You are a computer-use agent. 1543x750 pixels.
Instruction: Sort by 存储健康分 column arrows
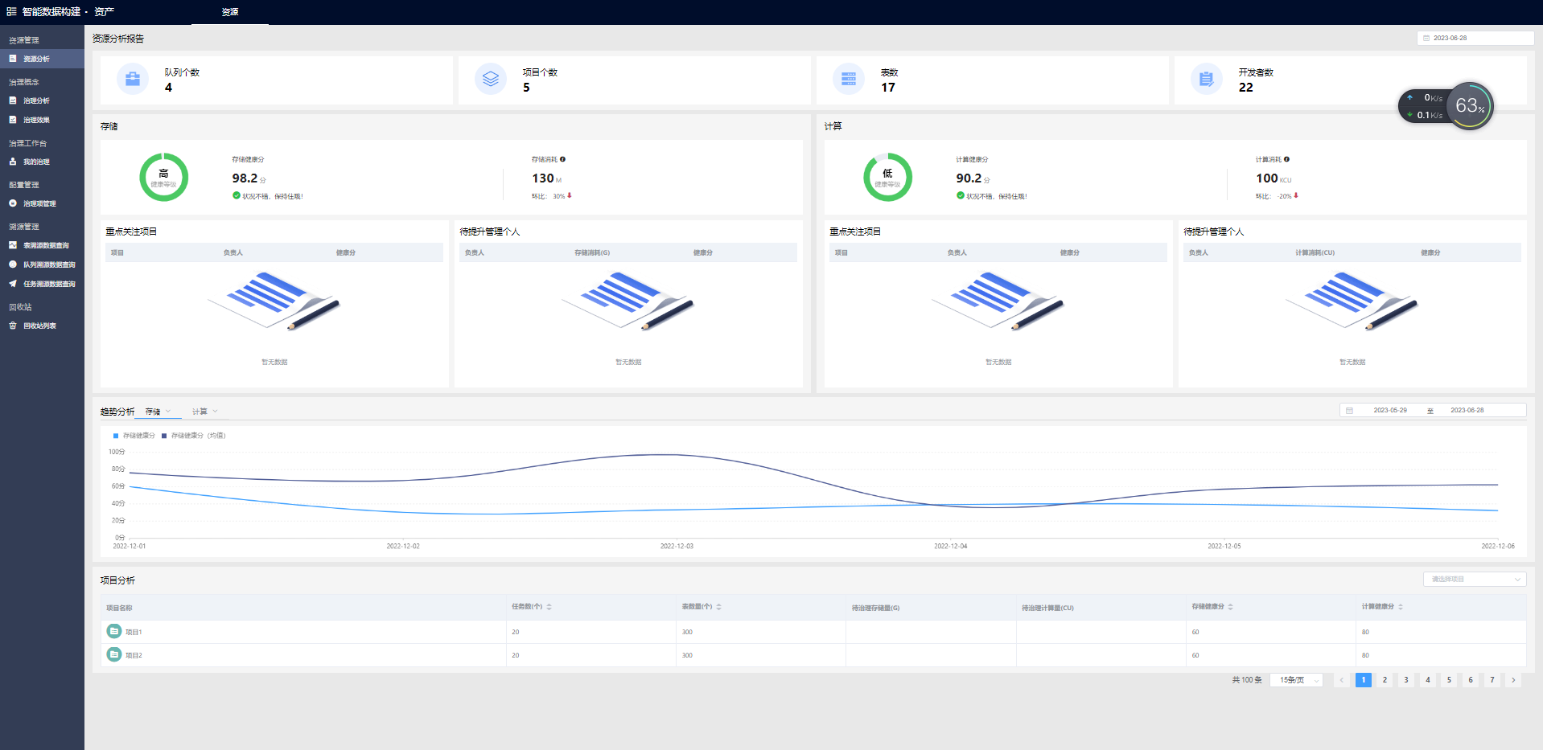coord(1230,607)
